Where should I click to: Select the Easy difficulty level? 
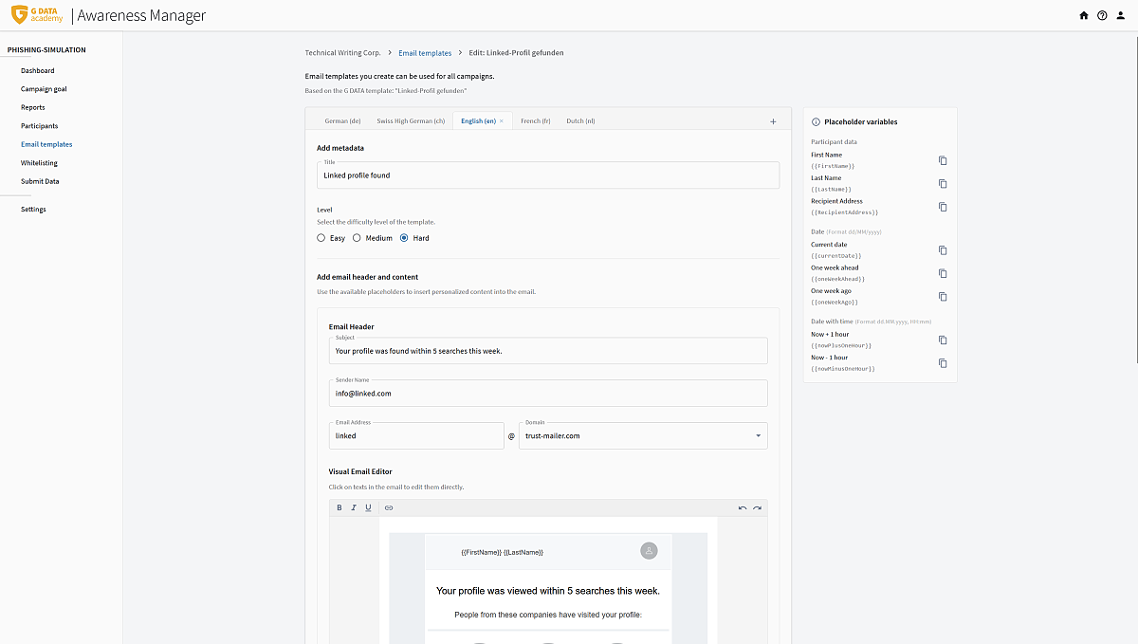point(321,238)
